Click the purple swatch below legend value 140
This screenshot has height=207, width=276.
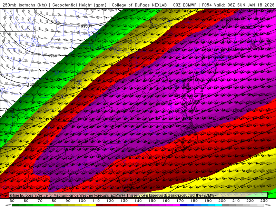tap(141, 205)
